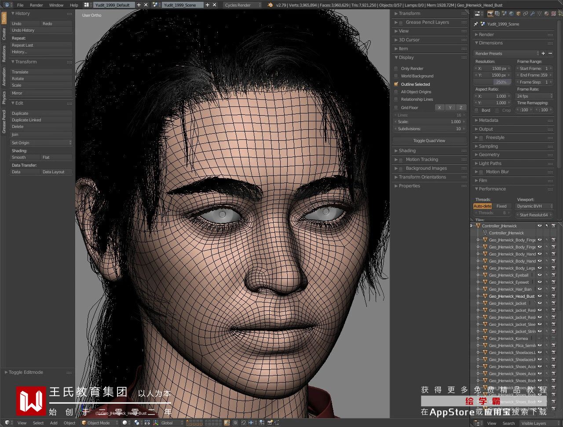Viewport: 563px width, 427px height.
Task: Open the Scene properties tab icon
Action: click(x=504, y=14)
